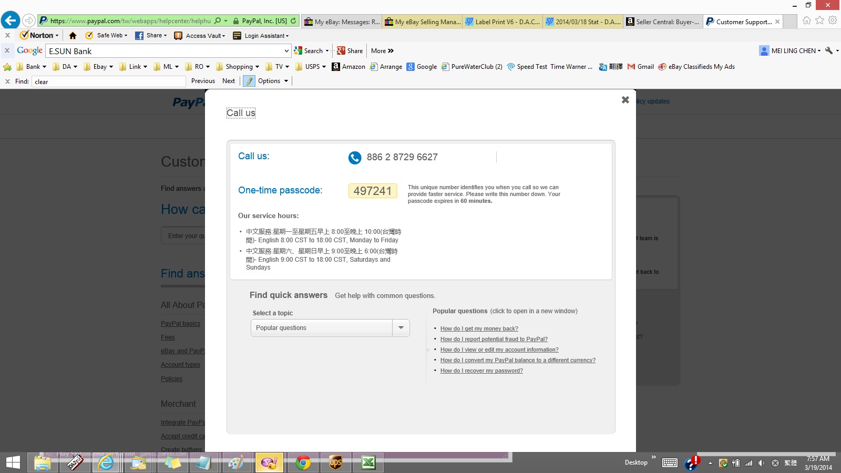Open the Find bar Options dropdown

click(273, 81)
